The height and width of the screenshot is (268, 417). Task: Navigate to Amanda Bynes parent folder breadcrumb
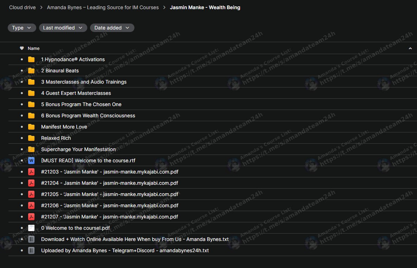click(103, 7)
